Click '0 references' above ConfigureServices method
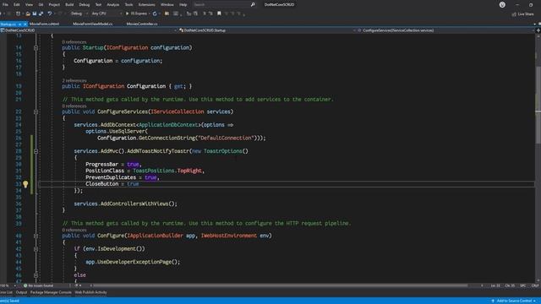This screenshot has width=541, height=304. point(74,106)
